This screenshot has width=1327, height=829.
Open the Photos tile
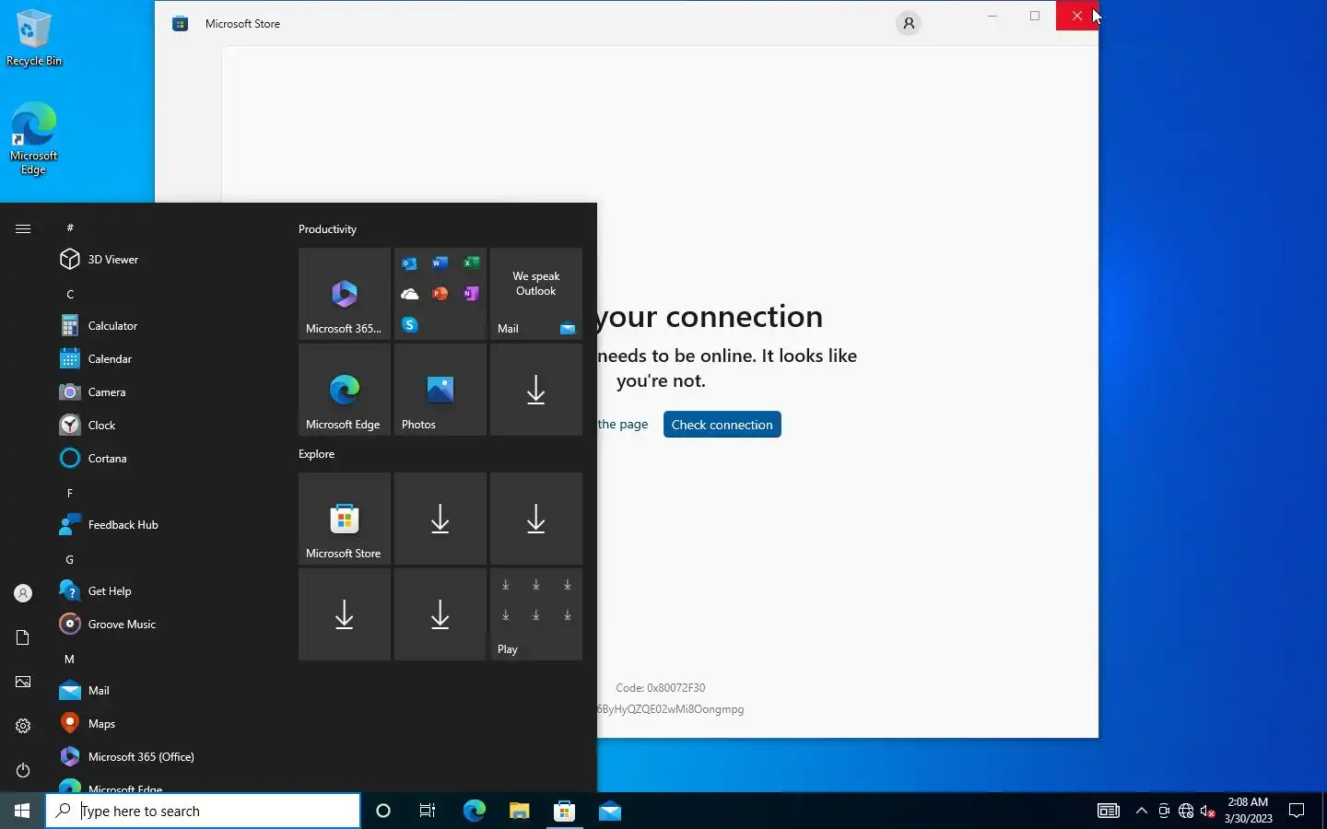coord(440,390)
